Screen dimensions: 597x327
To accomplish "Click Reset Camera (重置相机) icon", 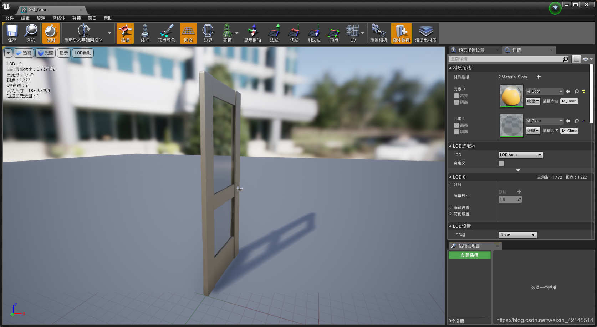I will 379,33.
